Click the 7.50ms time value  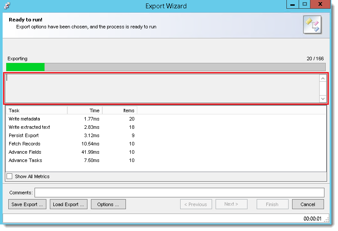tap(92, 160)
